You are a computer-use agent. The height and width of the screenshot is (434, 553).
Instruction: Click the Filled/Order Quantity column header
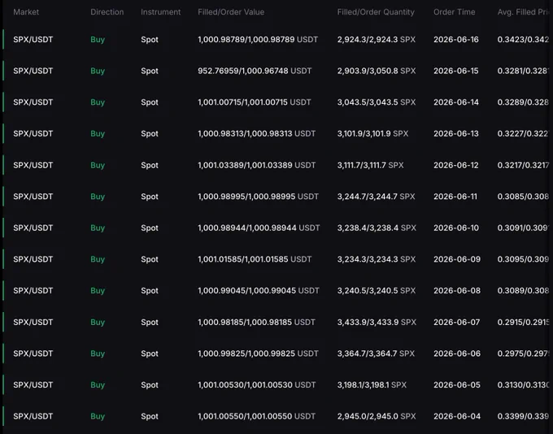tap(376, 12)
